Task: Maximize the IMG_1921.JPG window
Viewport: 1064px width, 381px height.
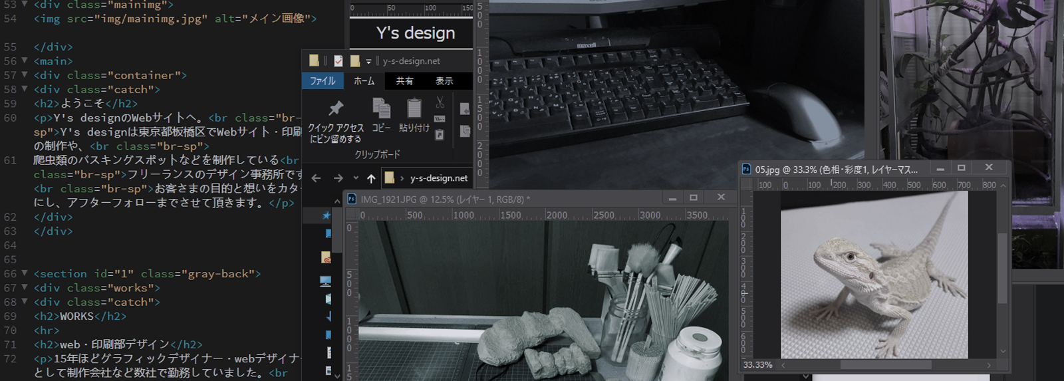Action: 694,198
